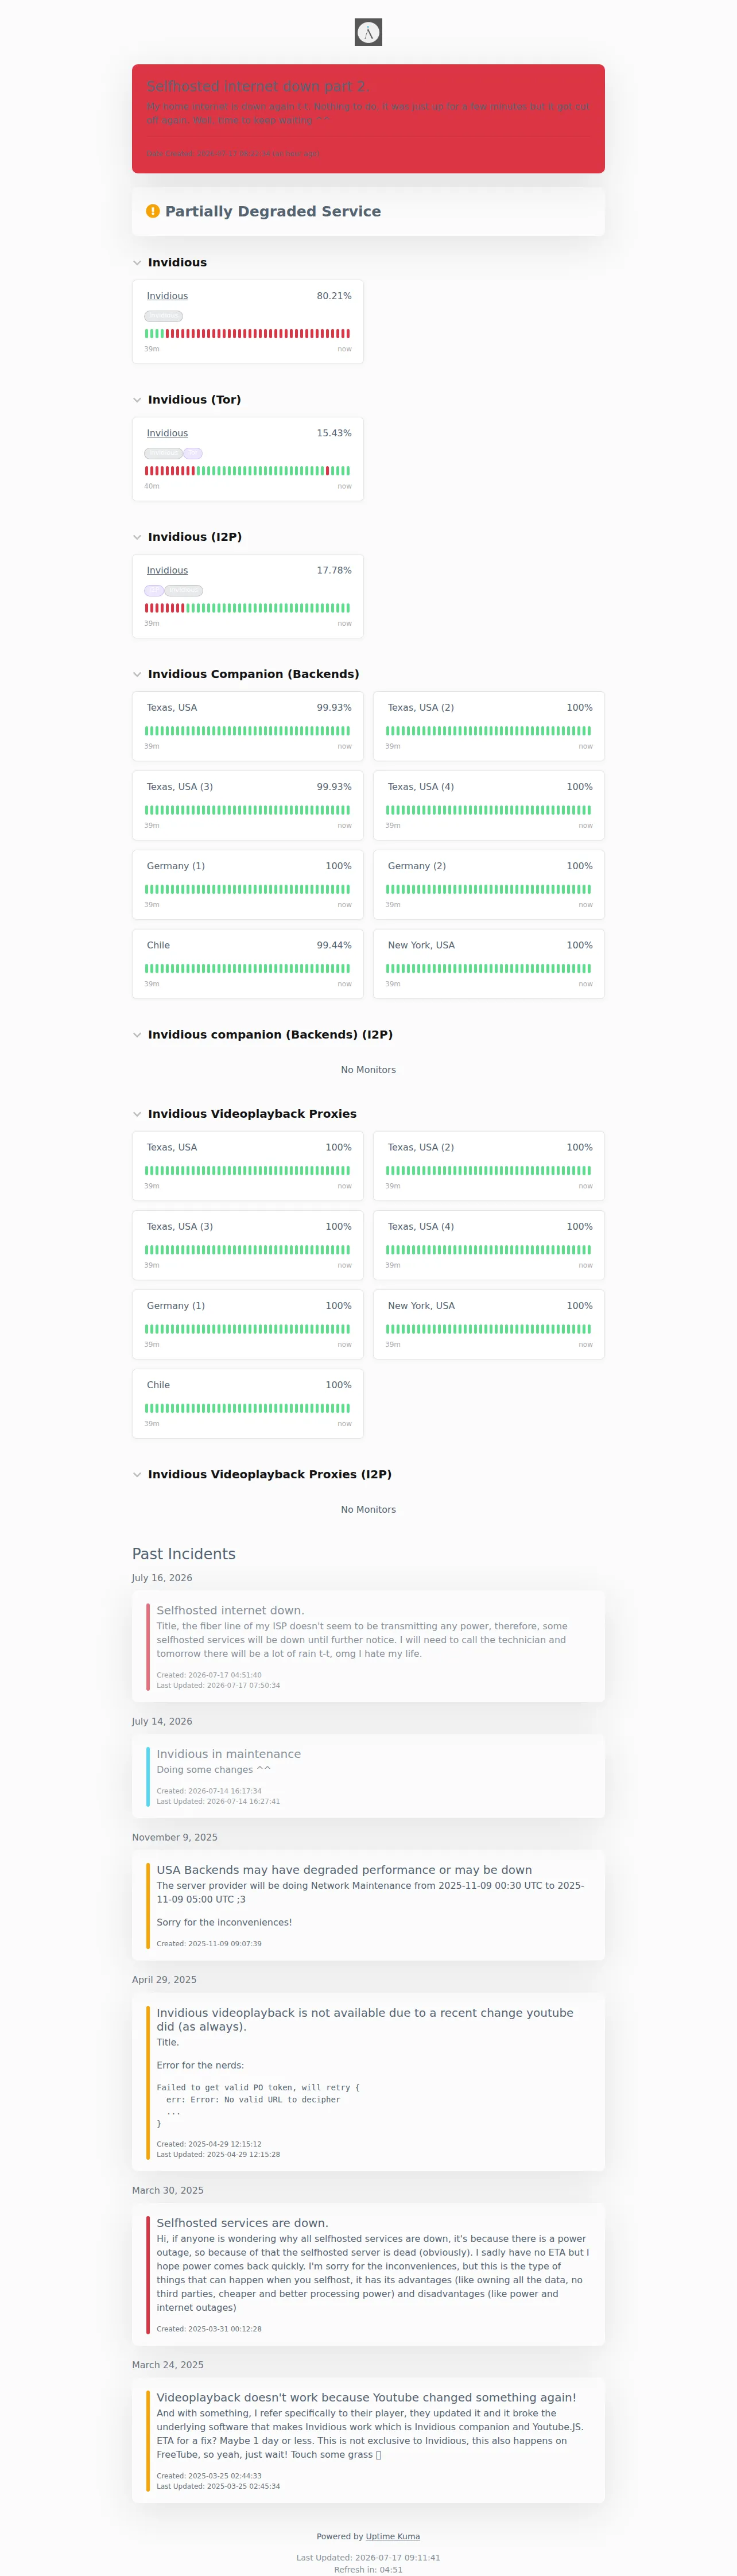This screenshot has width=737, height=2576.
Task: Collapse the Invidious monitor group
Action: click(137, 263)
